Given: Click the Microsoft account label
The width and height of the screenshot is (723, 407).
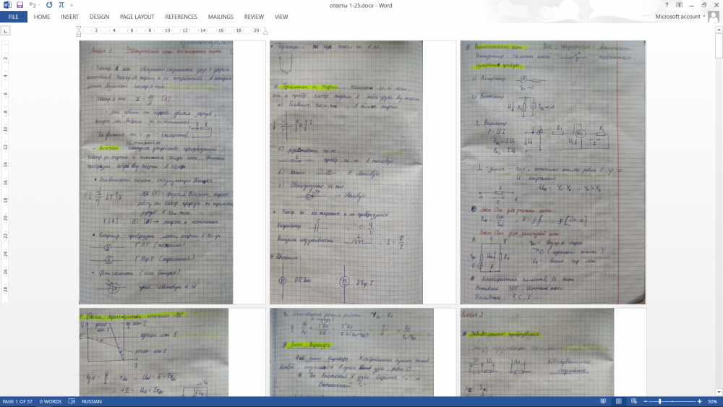Looking at the screenshot, I should pos(678,17).
